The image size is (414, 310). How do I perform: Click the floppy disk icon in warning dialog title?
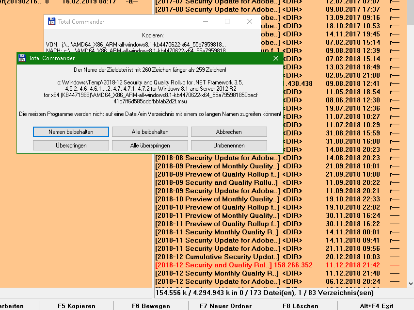point(22,58)
